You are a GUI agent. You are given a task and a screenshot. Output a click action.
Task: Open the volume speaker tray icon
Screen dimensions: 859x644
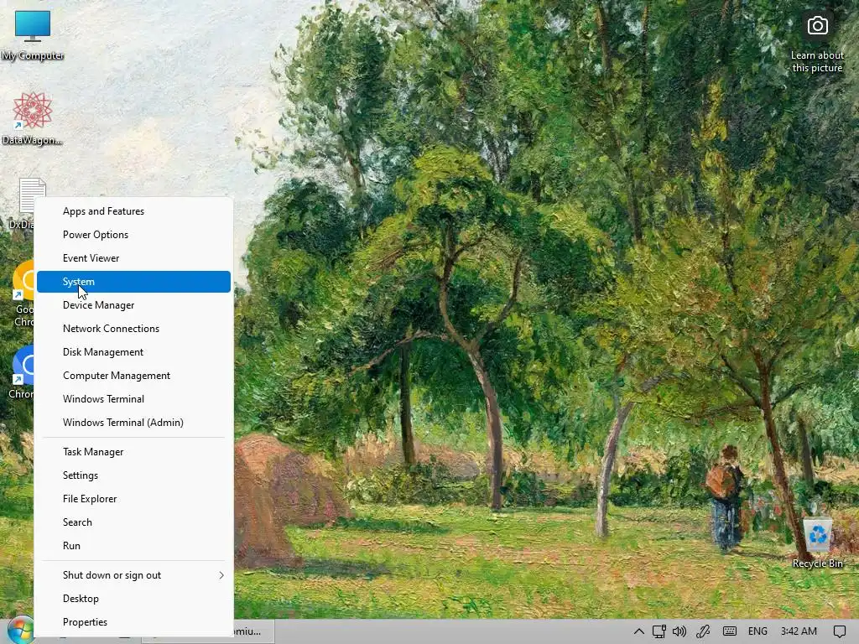(679, 631)
